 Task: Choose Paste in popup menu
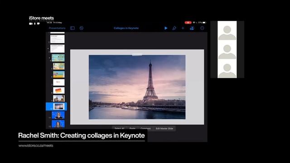coord(132,129)
